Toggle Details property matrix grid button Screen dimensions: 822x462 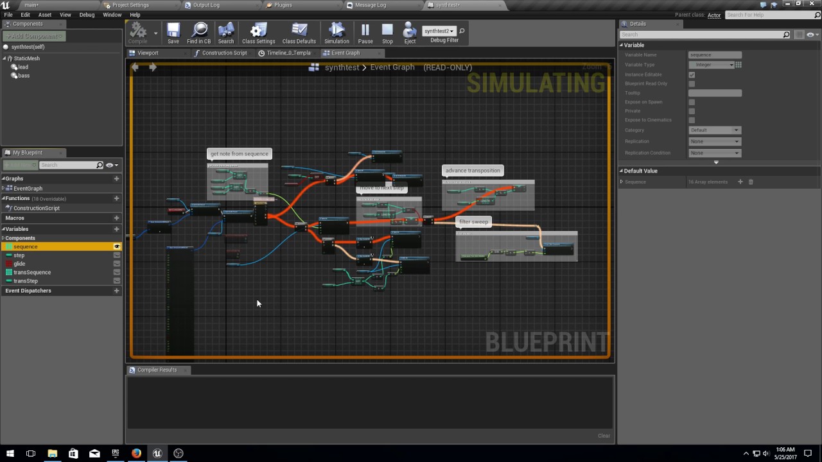tap(800, 35)
